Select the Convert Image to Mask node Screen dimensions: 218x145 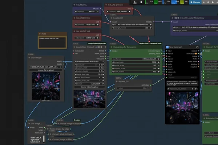coord(61,140)
